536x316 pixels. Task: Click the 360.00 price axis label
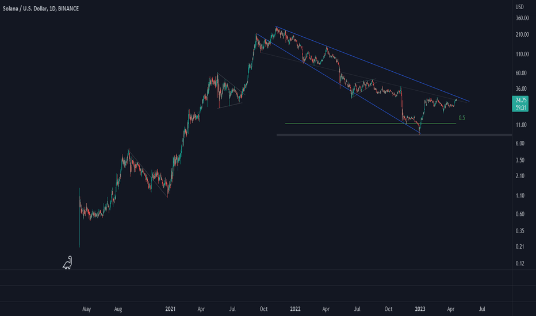click(x=522, y=18)
